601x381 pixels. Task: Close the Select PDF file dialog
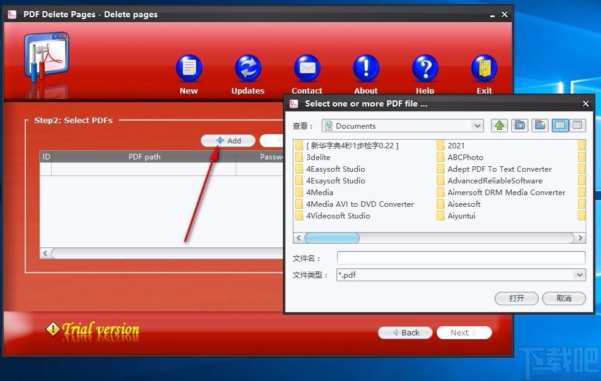pos(586,103)
